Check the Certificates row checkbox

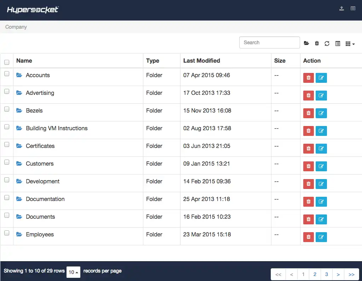tap(7, 144)
